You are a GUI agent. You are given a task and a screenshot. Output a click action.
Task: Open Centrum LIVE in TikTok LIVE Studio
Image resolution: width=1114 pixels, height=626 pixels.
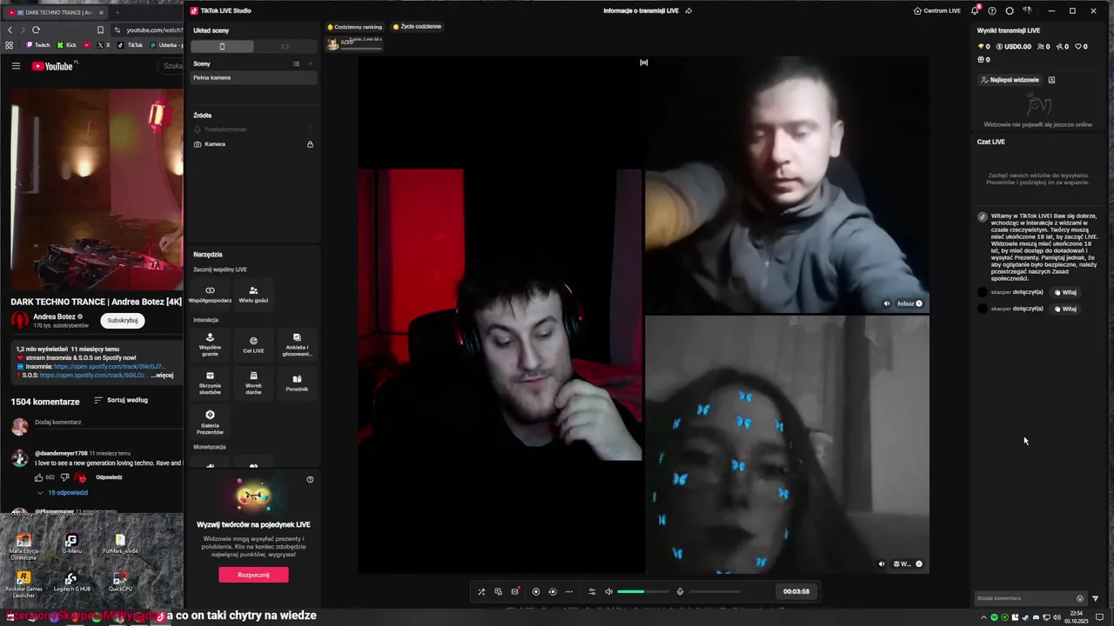[937, 10]
